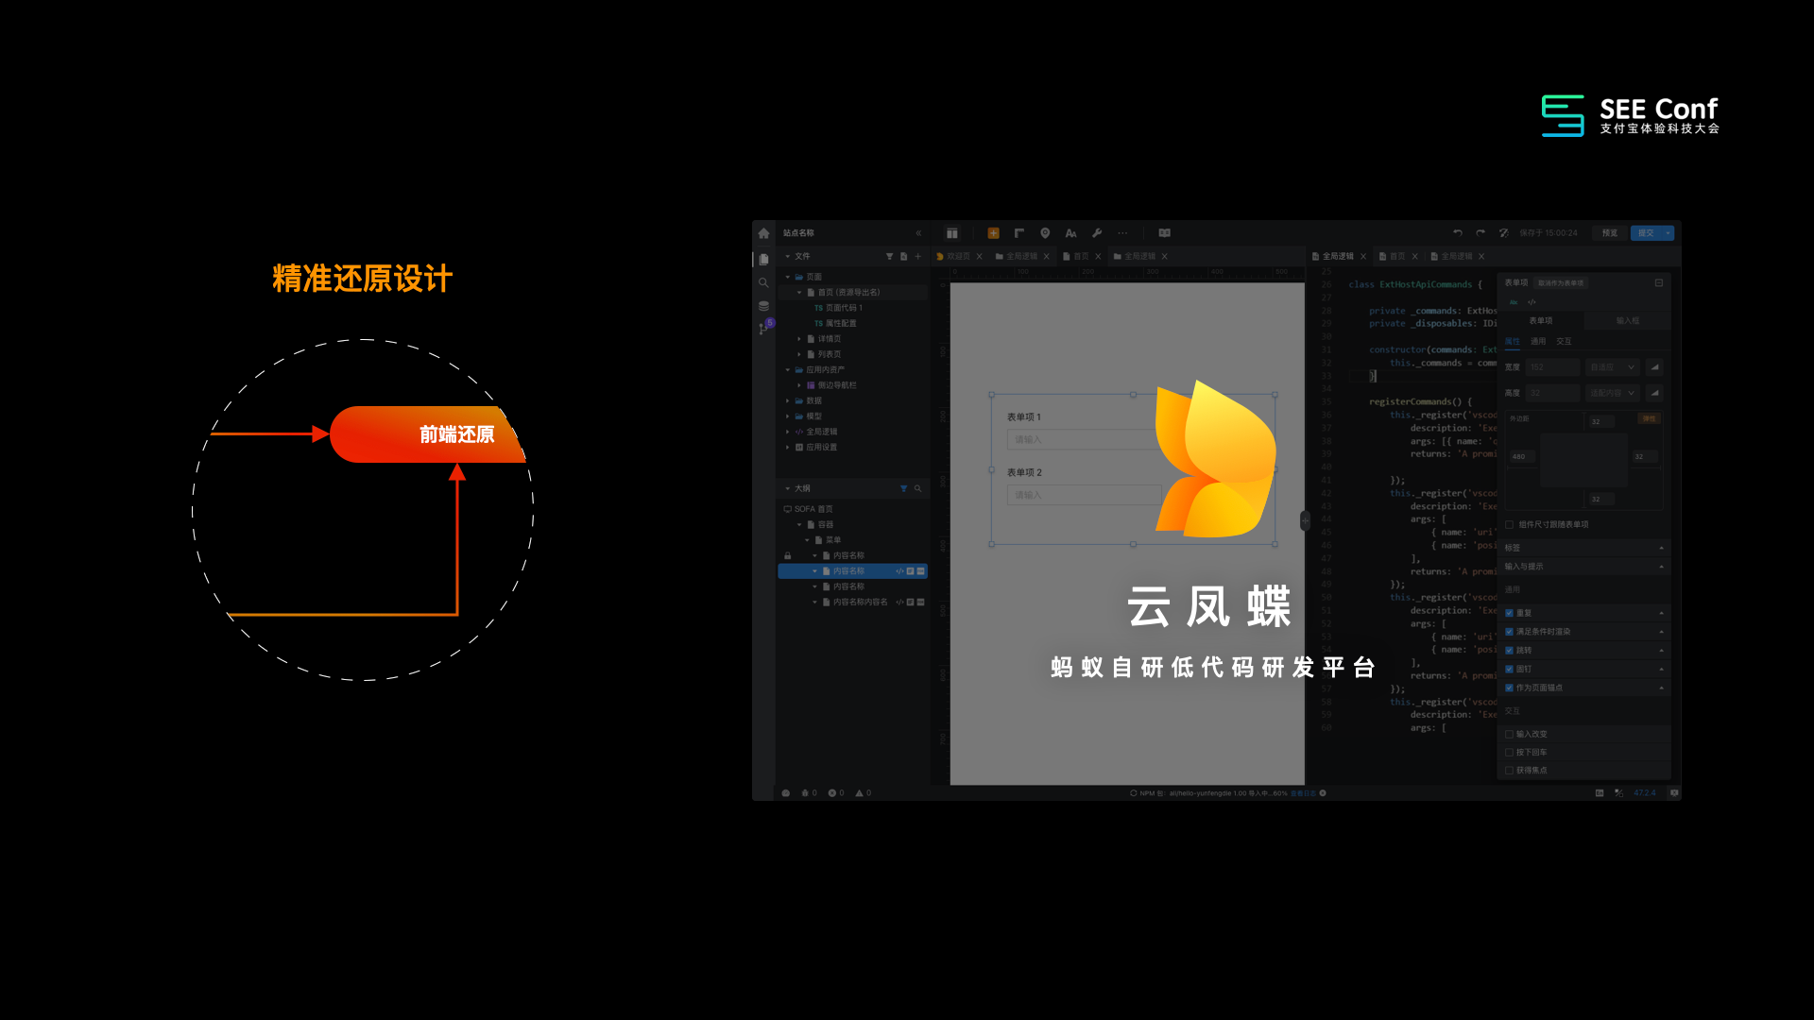Check the 获得焦点 checkbox

1510,771
